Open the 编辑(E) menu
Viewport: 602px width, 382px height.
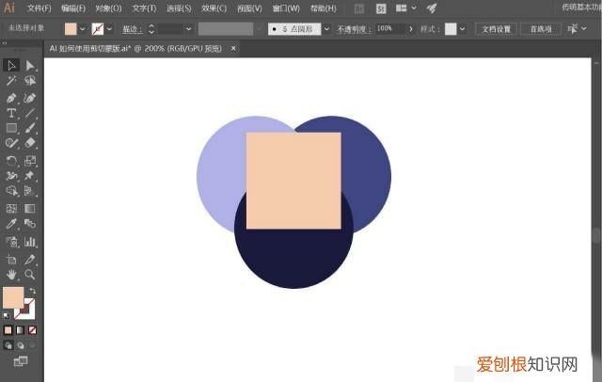coord(73,8)
